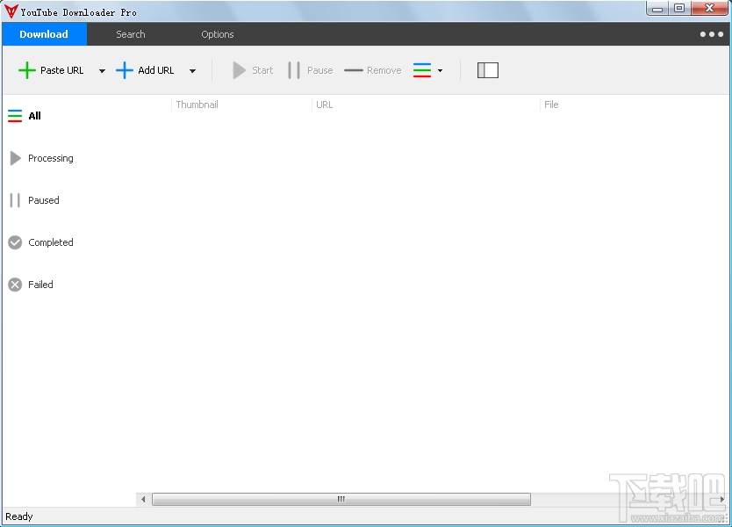Show Paused downloads category

click(x=43, y=200)
